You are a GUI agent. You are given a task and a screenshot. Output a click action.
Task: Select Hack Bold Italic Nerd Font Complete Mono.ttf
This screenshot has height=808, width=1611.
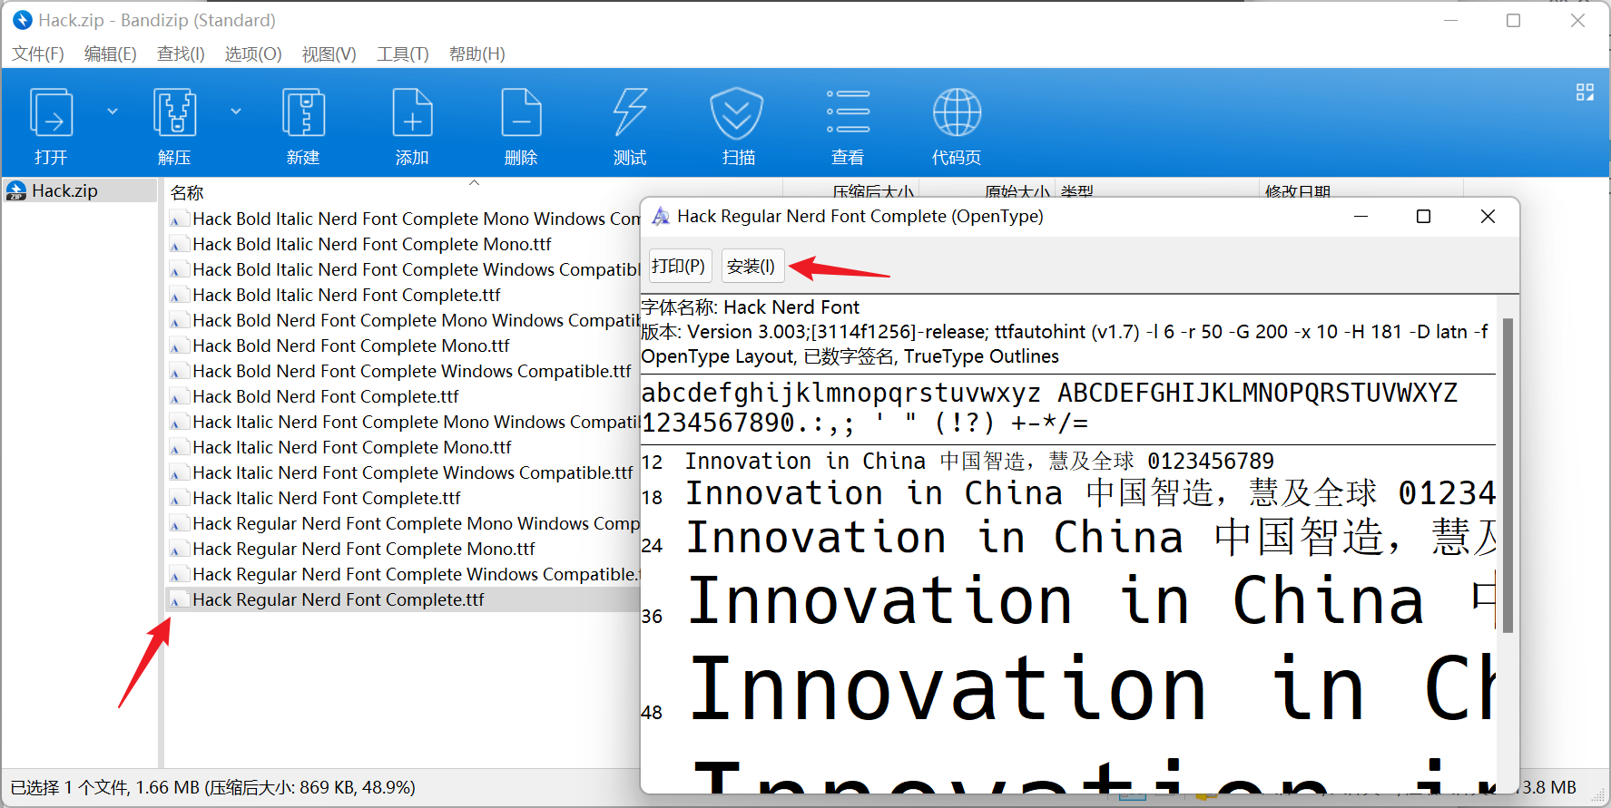click(372, 244)
